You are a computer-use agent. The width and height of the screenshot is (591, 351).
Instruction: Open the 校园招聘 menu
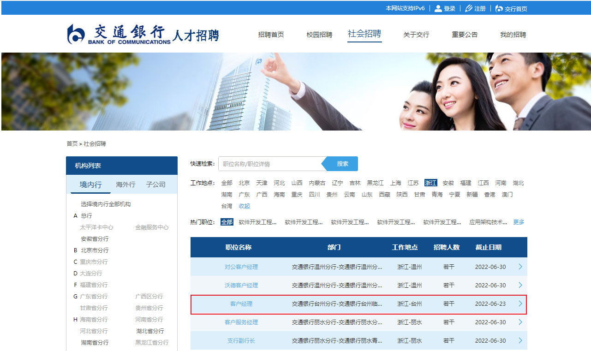319,35
